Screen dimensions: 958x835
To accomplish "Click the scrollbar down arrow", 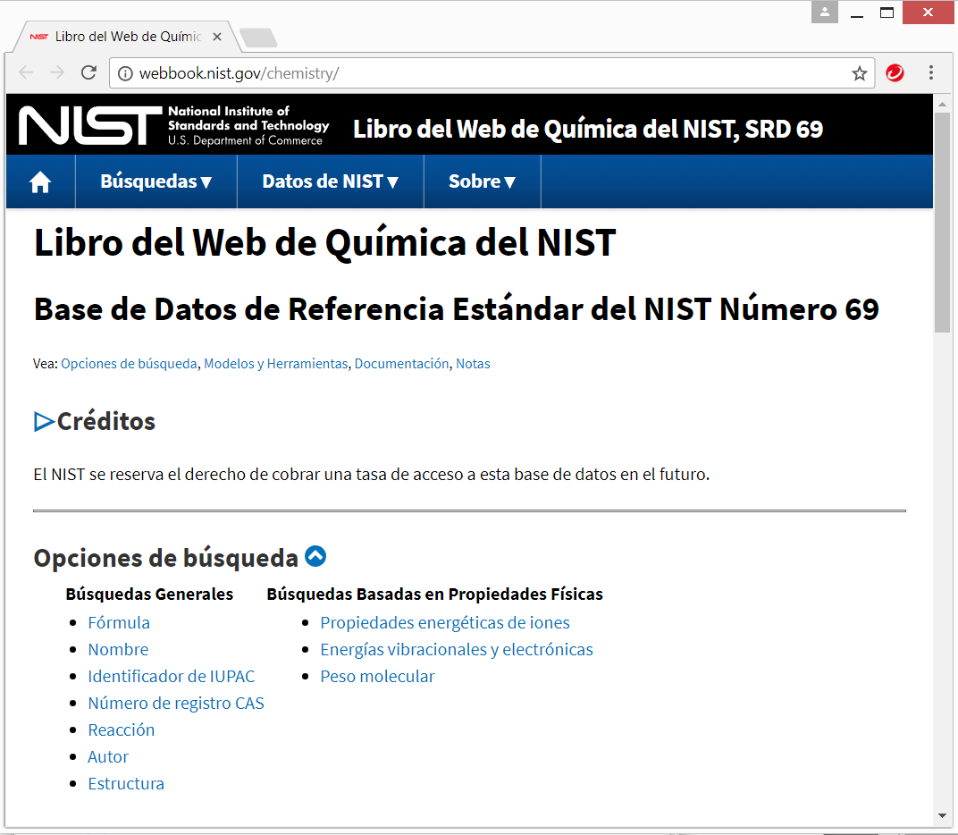I will (942, 816).
